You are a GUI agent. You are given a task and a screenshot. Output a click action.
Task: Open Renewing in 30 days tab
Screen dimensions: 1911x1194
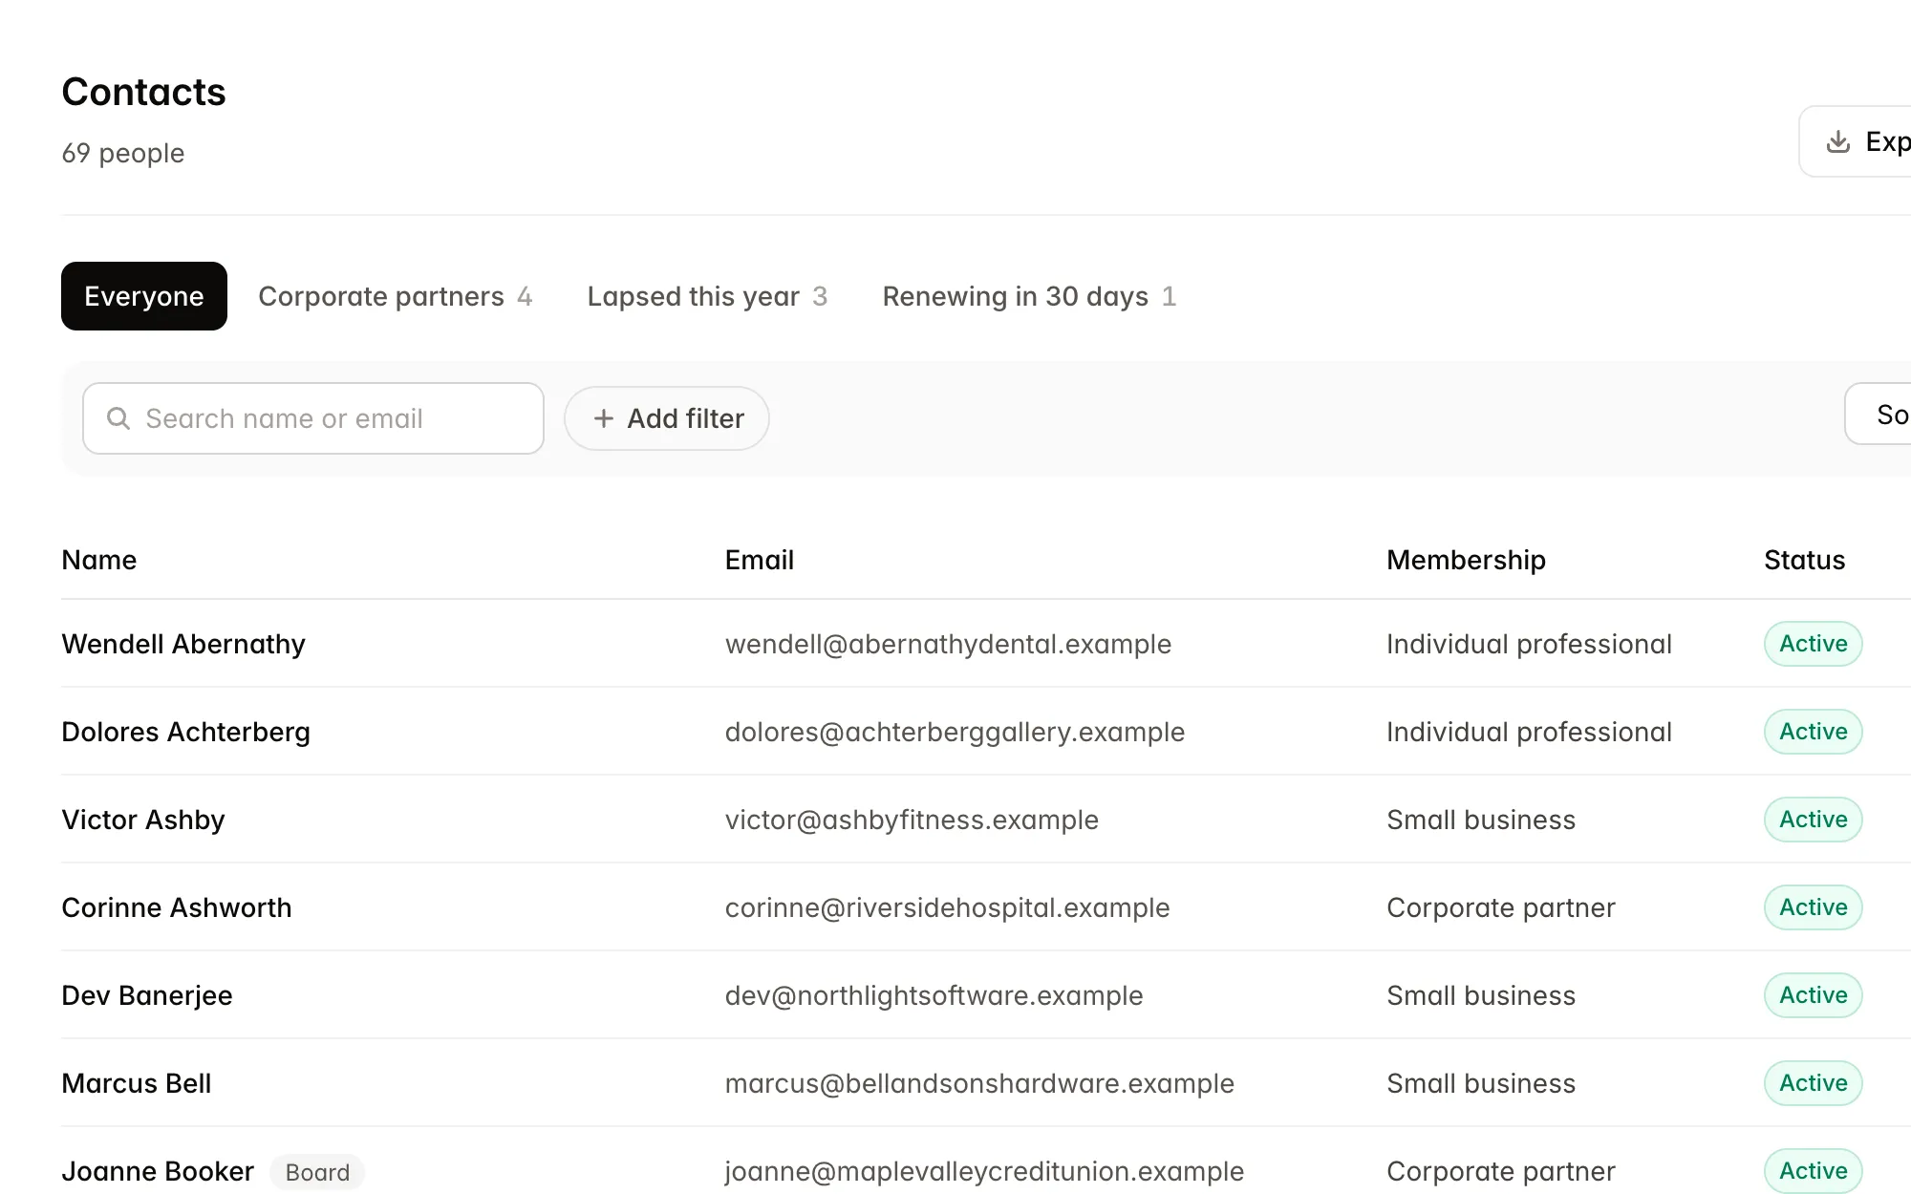(1029, 296)
